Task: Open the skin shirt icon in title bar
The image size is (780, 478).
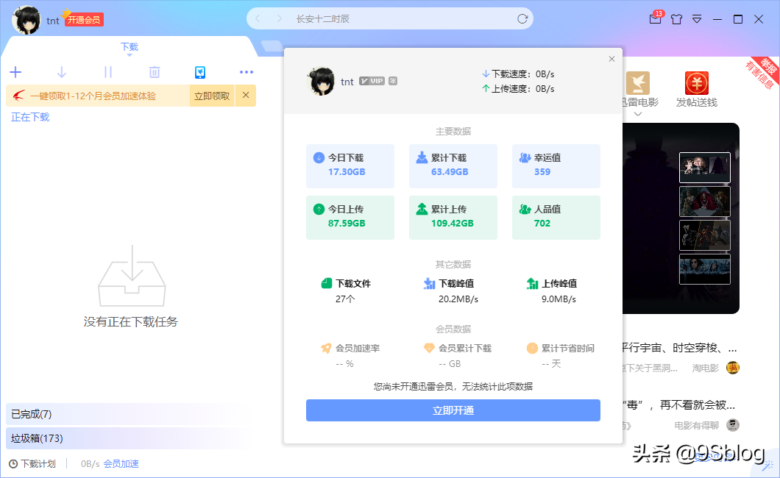Action: 676,19
